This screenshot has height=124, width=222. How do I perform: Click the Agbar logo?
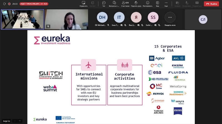(157, 58)
